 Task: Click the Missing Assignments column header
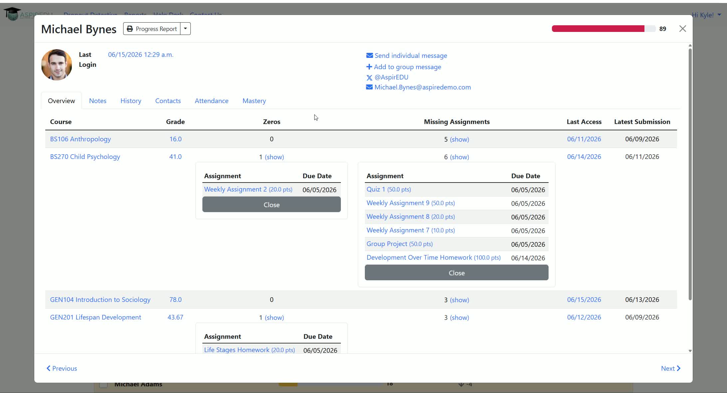click(457, 122)
